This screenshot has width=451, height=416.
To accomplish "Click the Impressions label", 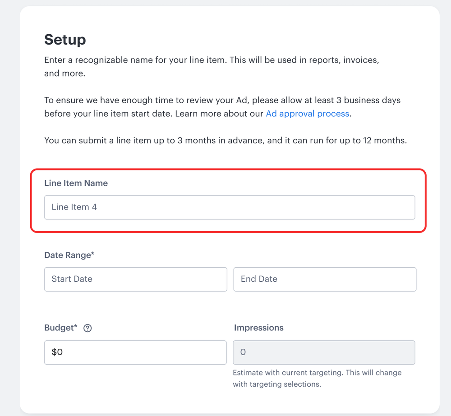I will 258,328.
